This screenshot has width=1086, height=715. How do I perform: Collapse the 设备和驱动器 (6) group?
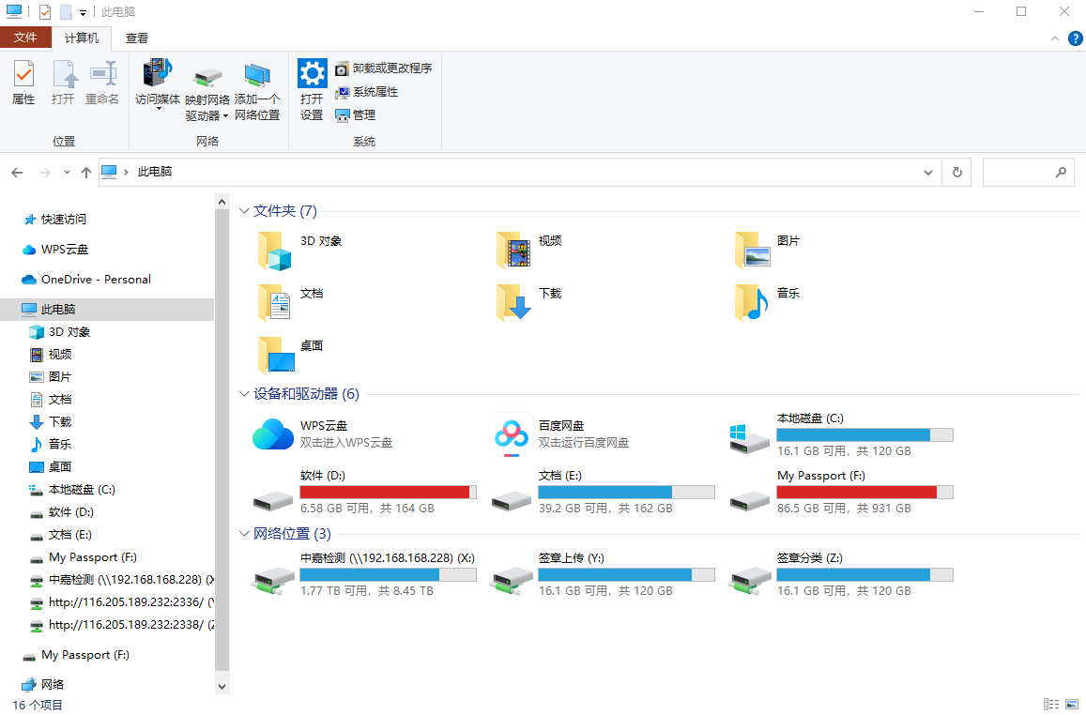coord(245,394)
